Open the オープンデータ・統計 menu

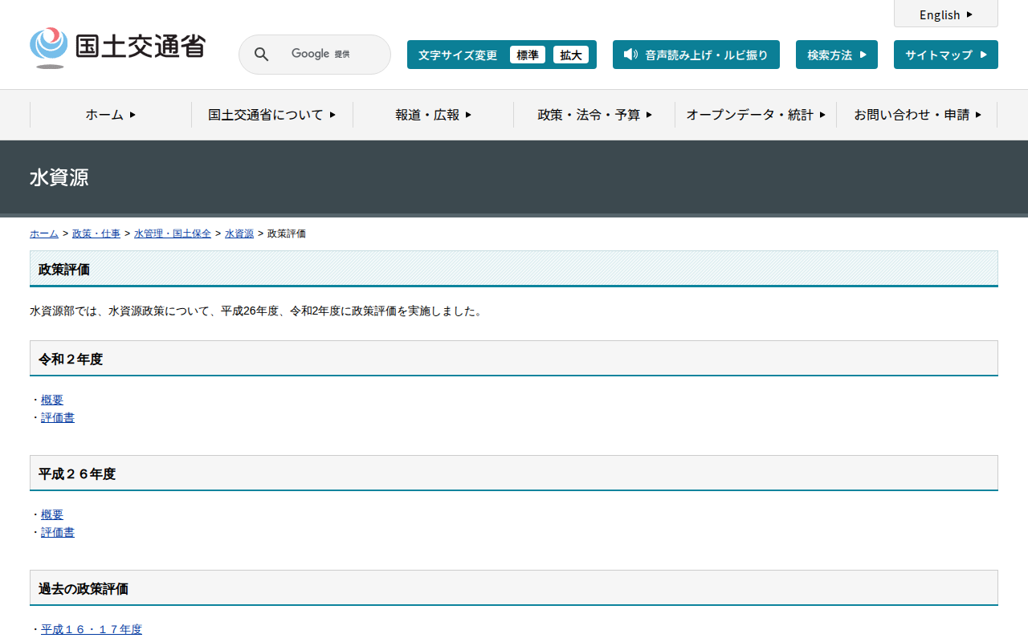(x=755, y=115)
